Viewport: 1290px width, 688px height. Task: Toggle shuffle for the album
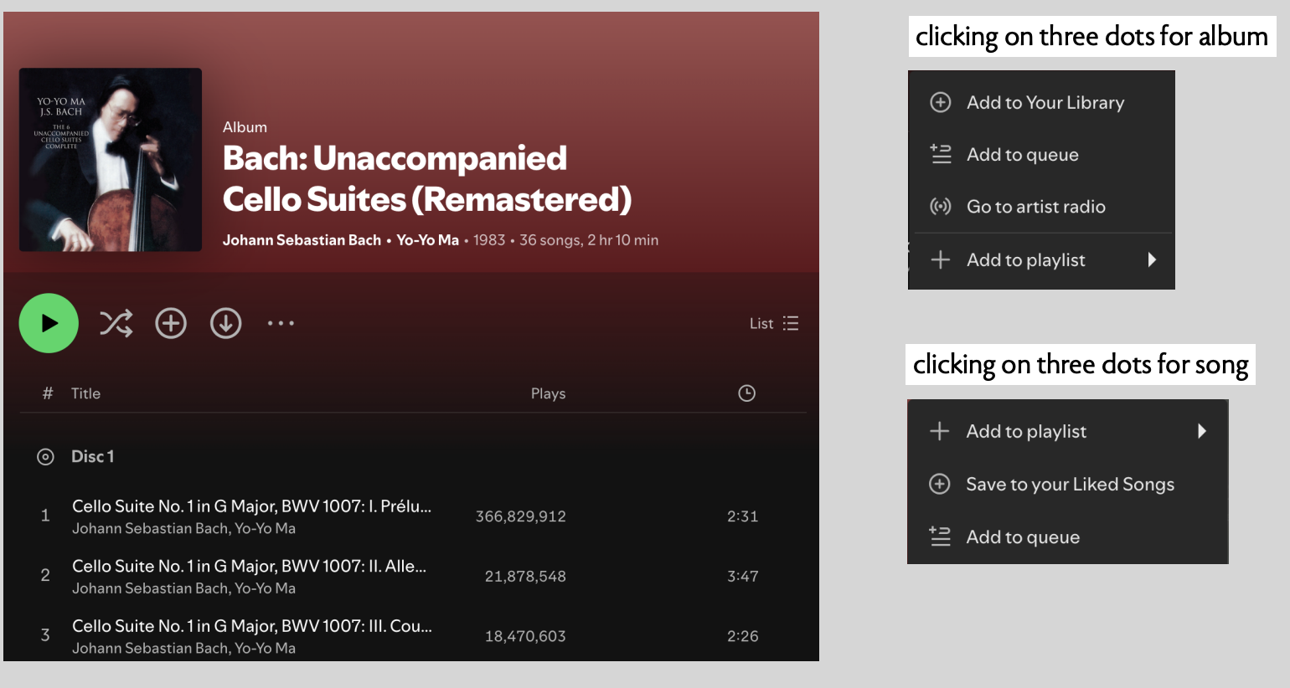pyautogui.click(x=116, y=323)
